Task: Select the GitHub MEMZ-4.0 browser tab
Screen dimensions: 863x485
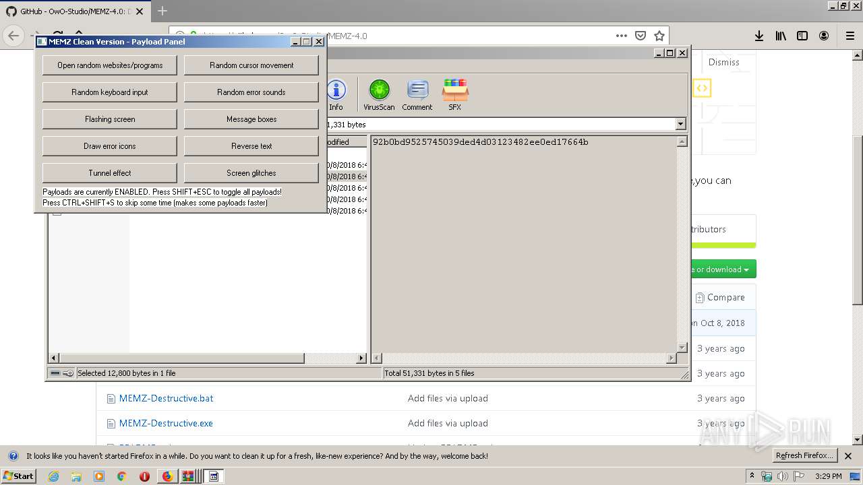Action: [x=76, y=11]
